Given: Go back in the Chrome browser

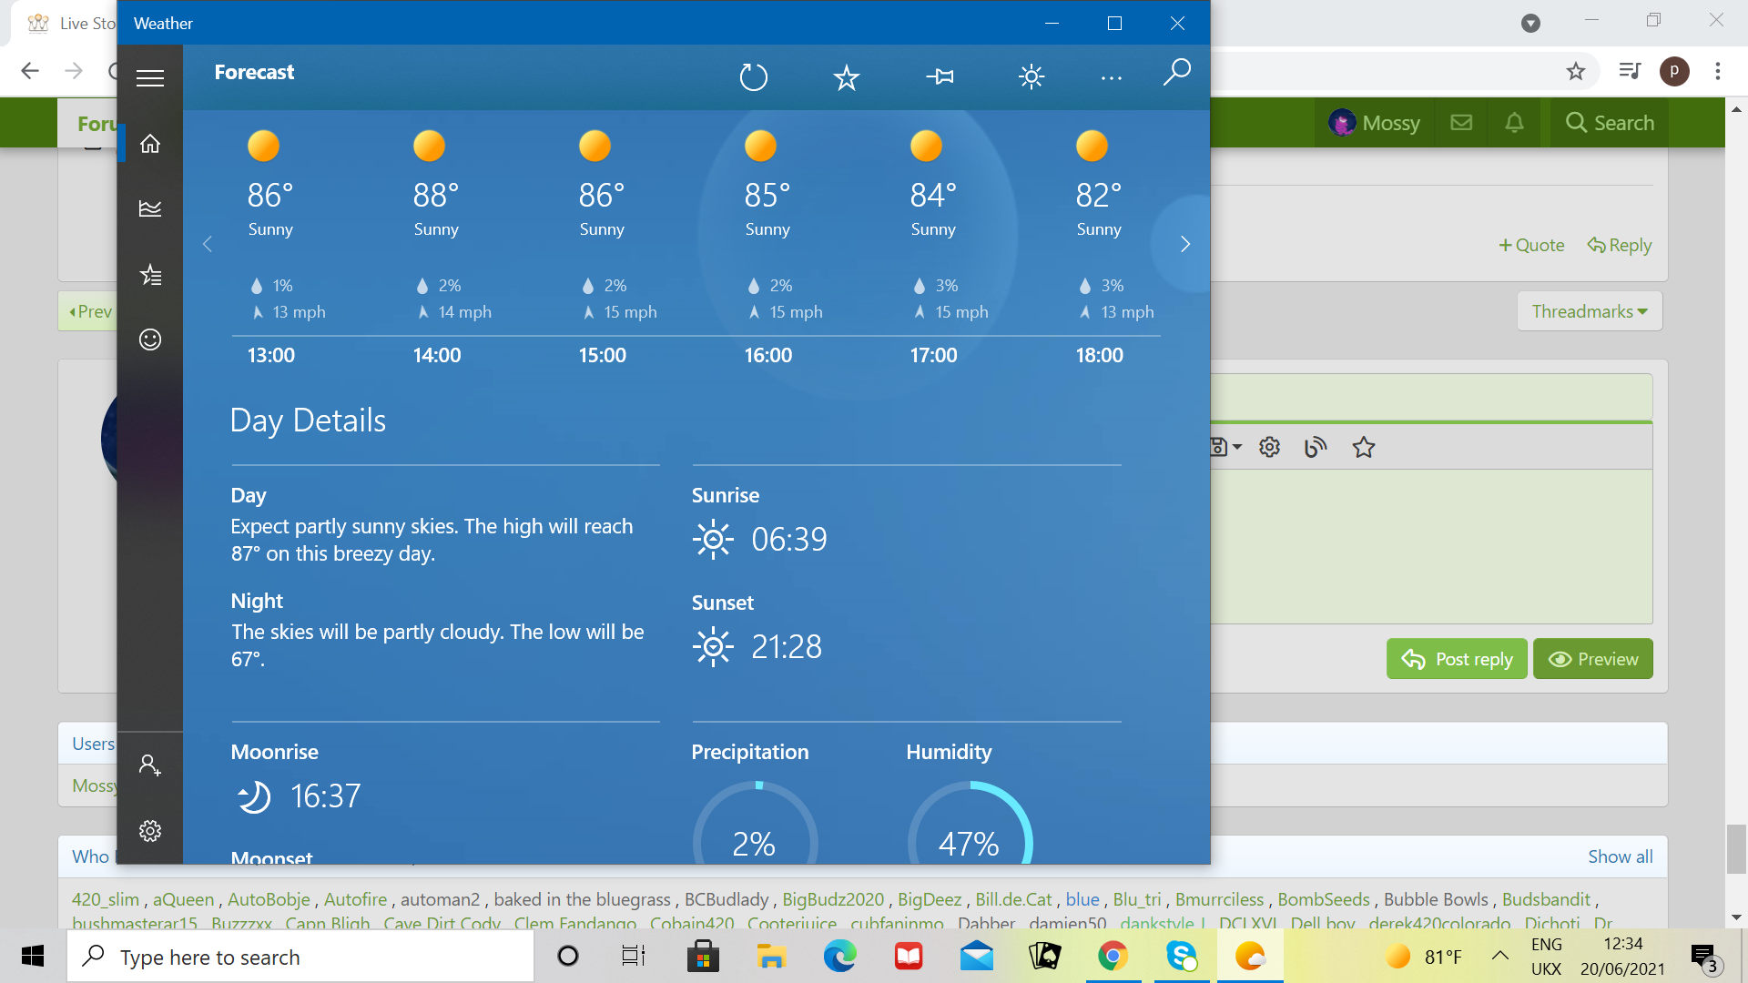Looking at the screenshot, I should (x=30, y=71).
